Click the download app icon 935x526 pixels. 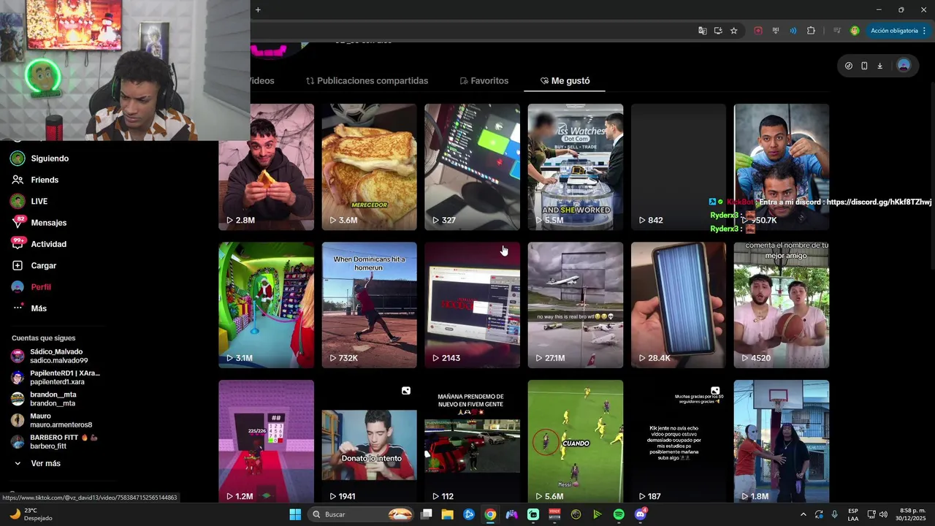(879, 66)
